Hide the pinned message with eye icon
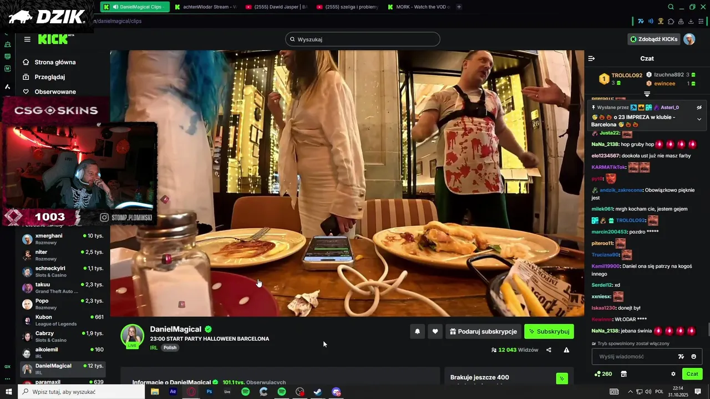 coord(699,108)
